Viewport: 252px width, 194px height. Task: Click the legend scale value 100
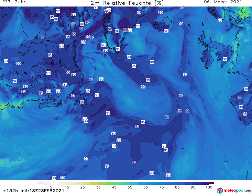coord(209,187)
